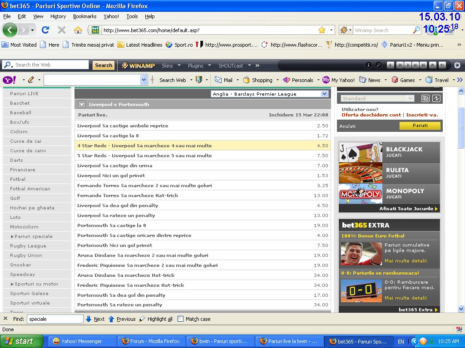Screen dimensions: 465x348
Task: Open the Blackjack game thumbnail
Action: coord(361,152)
